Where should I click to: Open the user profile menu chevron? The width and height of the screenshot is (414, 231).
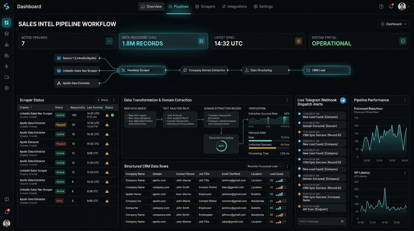(x=409, y=7)
